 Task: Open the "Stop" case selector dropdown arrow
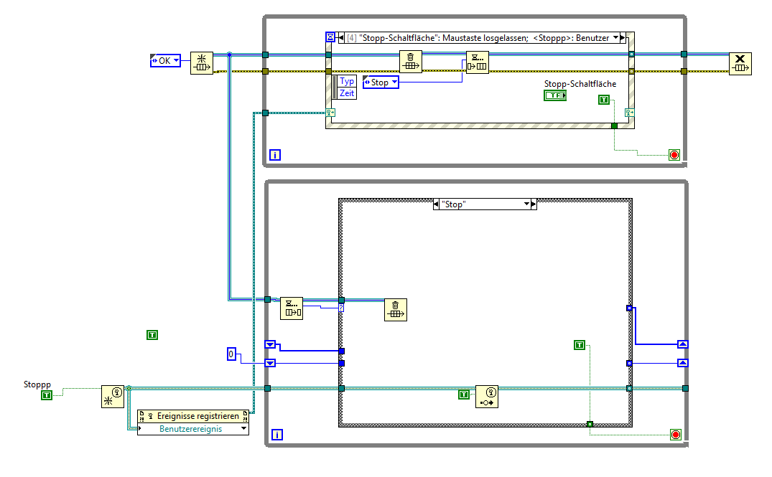coord(526,204)
